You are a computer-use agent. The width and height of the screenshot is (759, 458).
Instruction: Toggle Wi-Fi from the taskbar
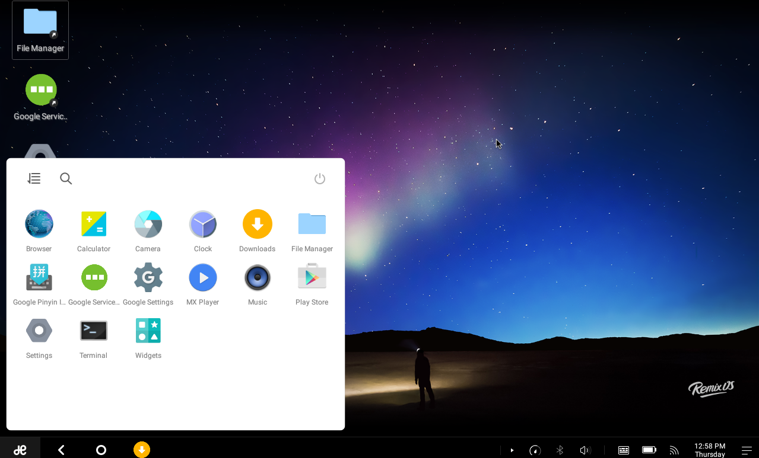pyautogui.click(x=674, y=450)
